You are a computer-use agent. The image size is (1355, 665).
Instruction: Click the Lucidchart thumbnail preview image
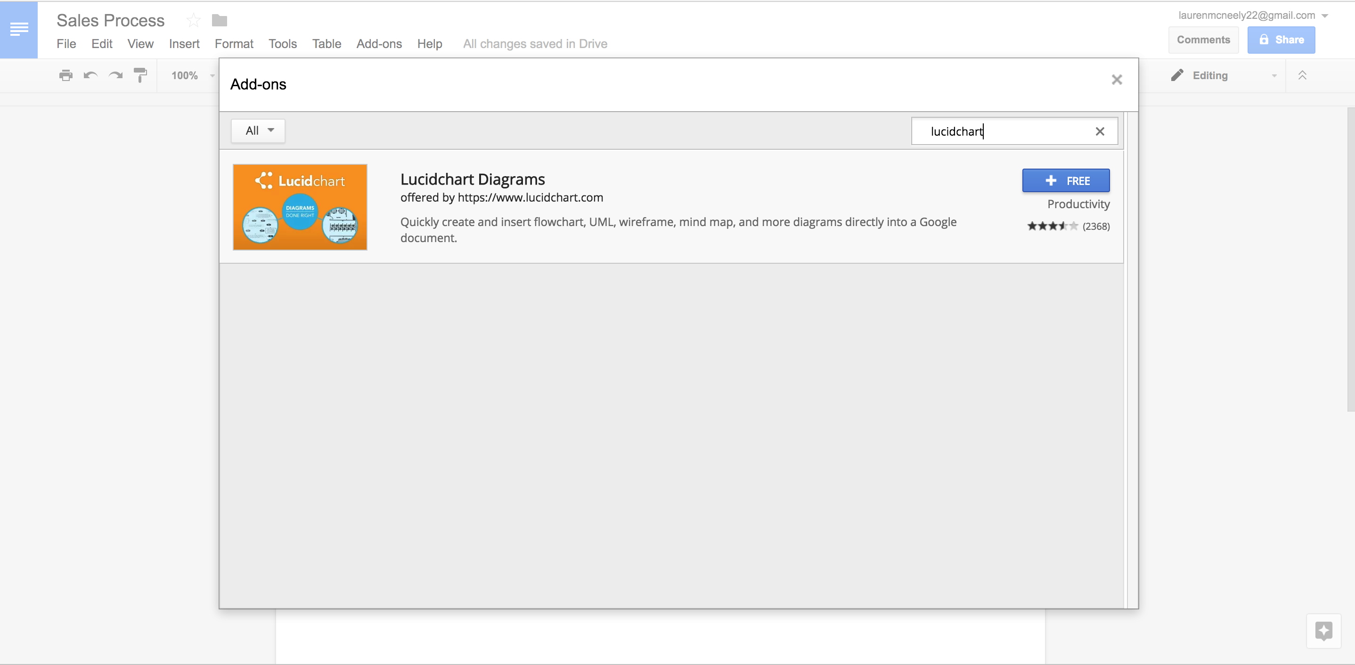(x=300, y=206)
